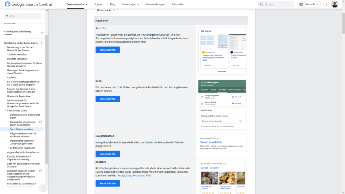Go to the Blog tab
Screen dimensions: 345x194
pyautogui.click(x=113, y=4)
